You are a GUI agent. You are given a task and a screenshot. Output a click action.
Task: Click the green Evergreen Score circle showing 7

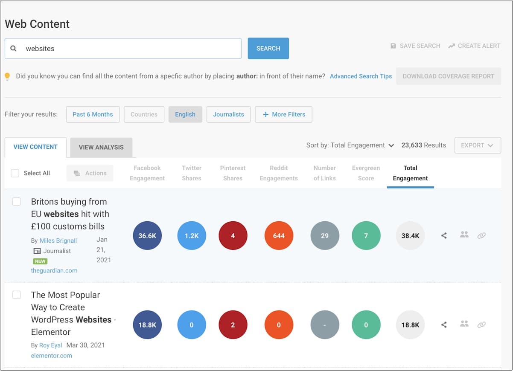366,235
